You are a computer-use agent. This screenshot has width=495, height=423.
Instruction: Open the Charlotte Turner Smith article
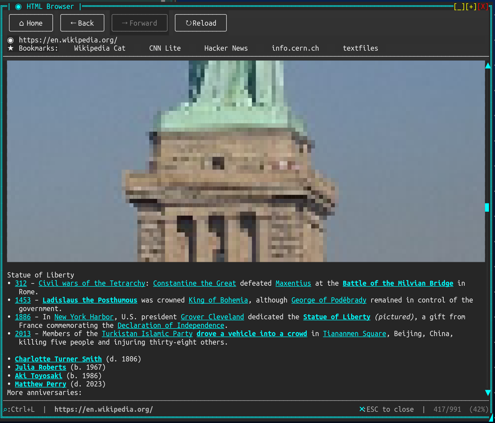[58, 359]
